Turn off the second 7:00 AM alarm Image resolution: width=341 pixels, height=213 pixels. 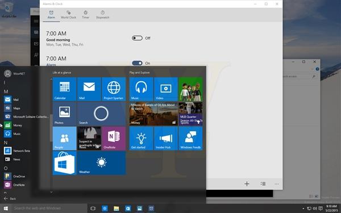[x=137, y=63]
